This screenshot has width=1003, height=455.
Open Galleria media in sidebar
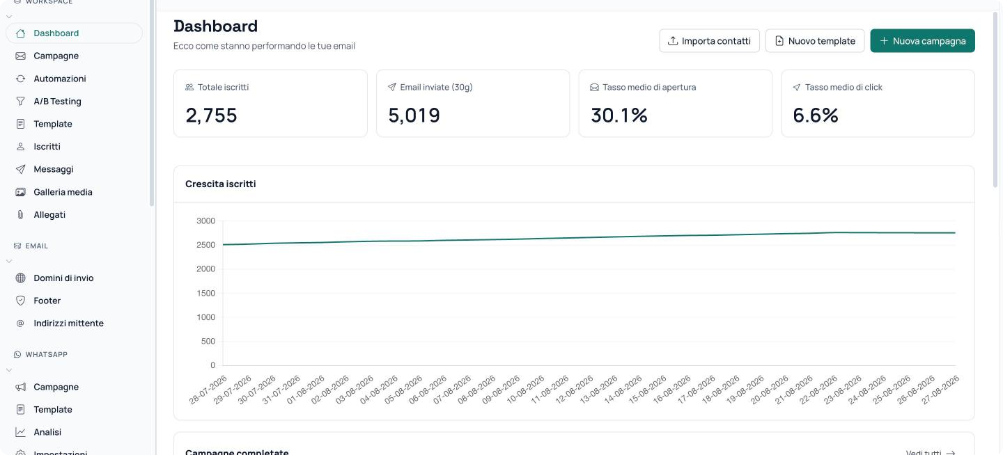74,192
